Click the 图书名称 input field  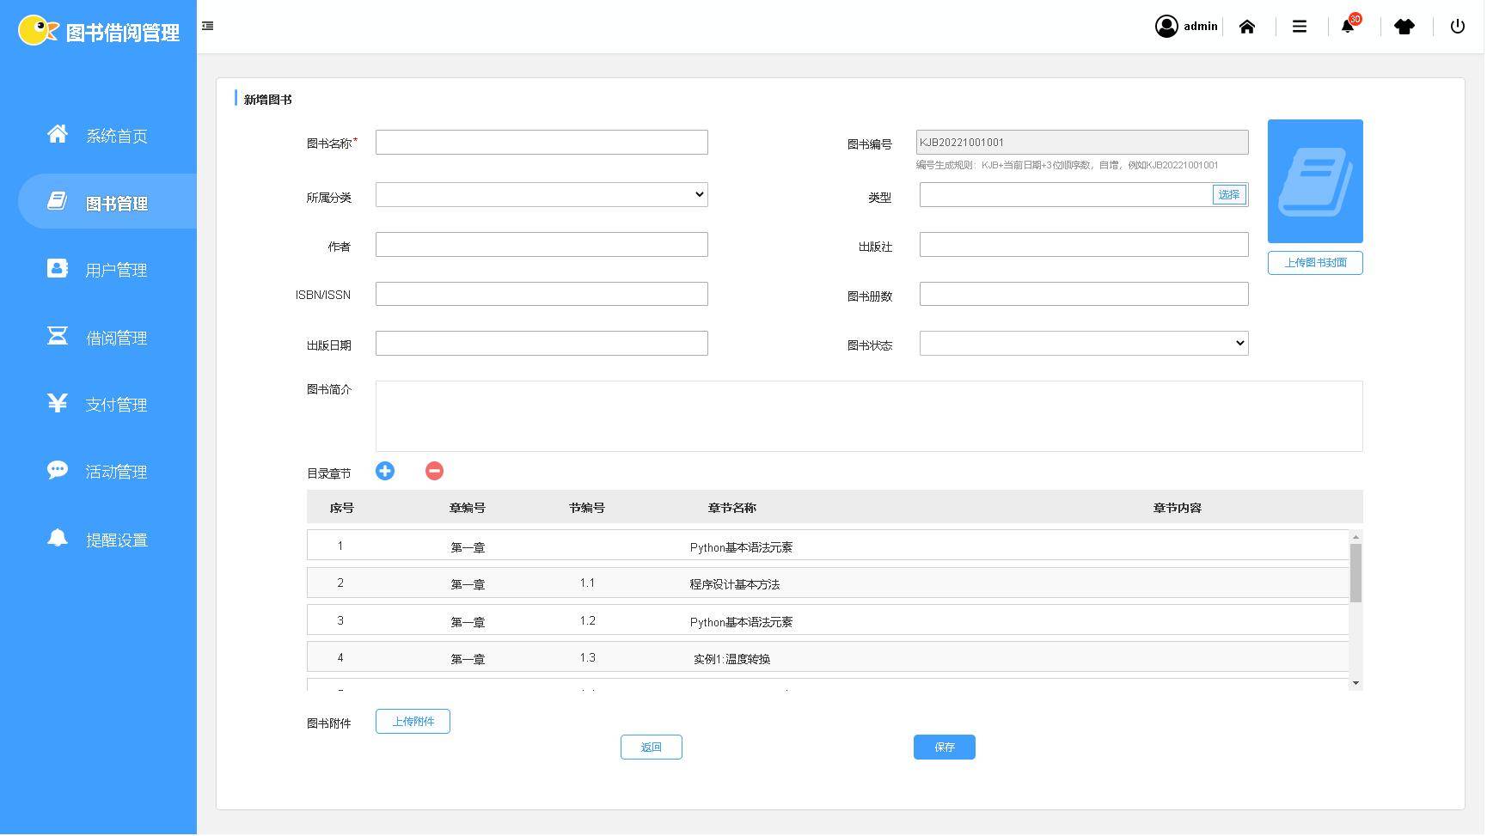(x=542, y=143)
